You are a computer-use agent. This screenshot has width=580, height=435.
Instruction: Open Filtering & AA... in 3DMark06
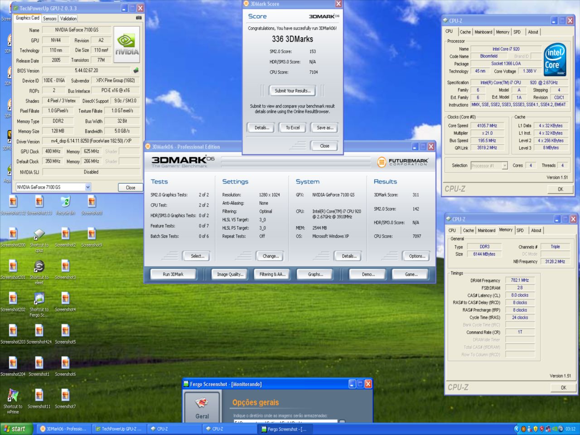point(272,275)
